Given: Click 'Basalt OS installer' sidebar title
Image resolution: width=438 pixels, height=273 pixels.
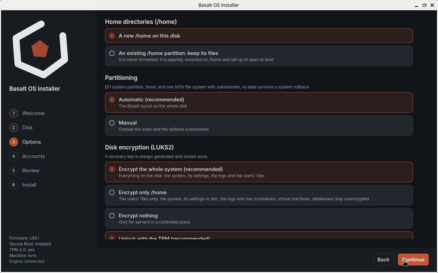Looking at the screenshot, I should [x=35, y=89].
